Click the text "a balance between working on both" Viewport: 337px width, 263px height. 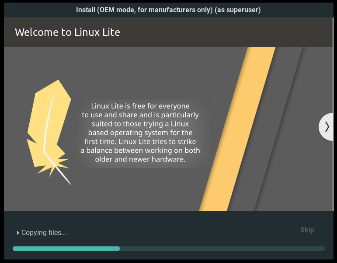pyautogui.click(x=140, y=151)
